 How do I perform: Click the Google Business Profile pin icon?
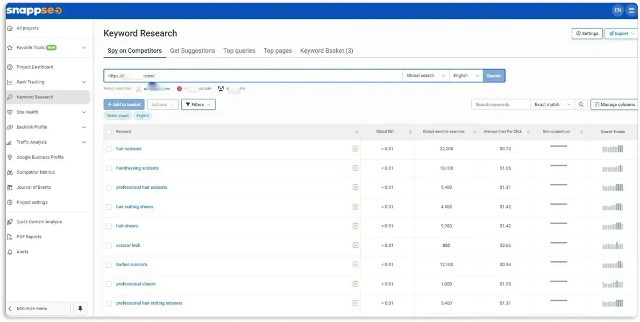click(x=10, y=157)
